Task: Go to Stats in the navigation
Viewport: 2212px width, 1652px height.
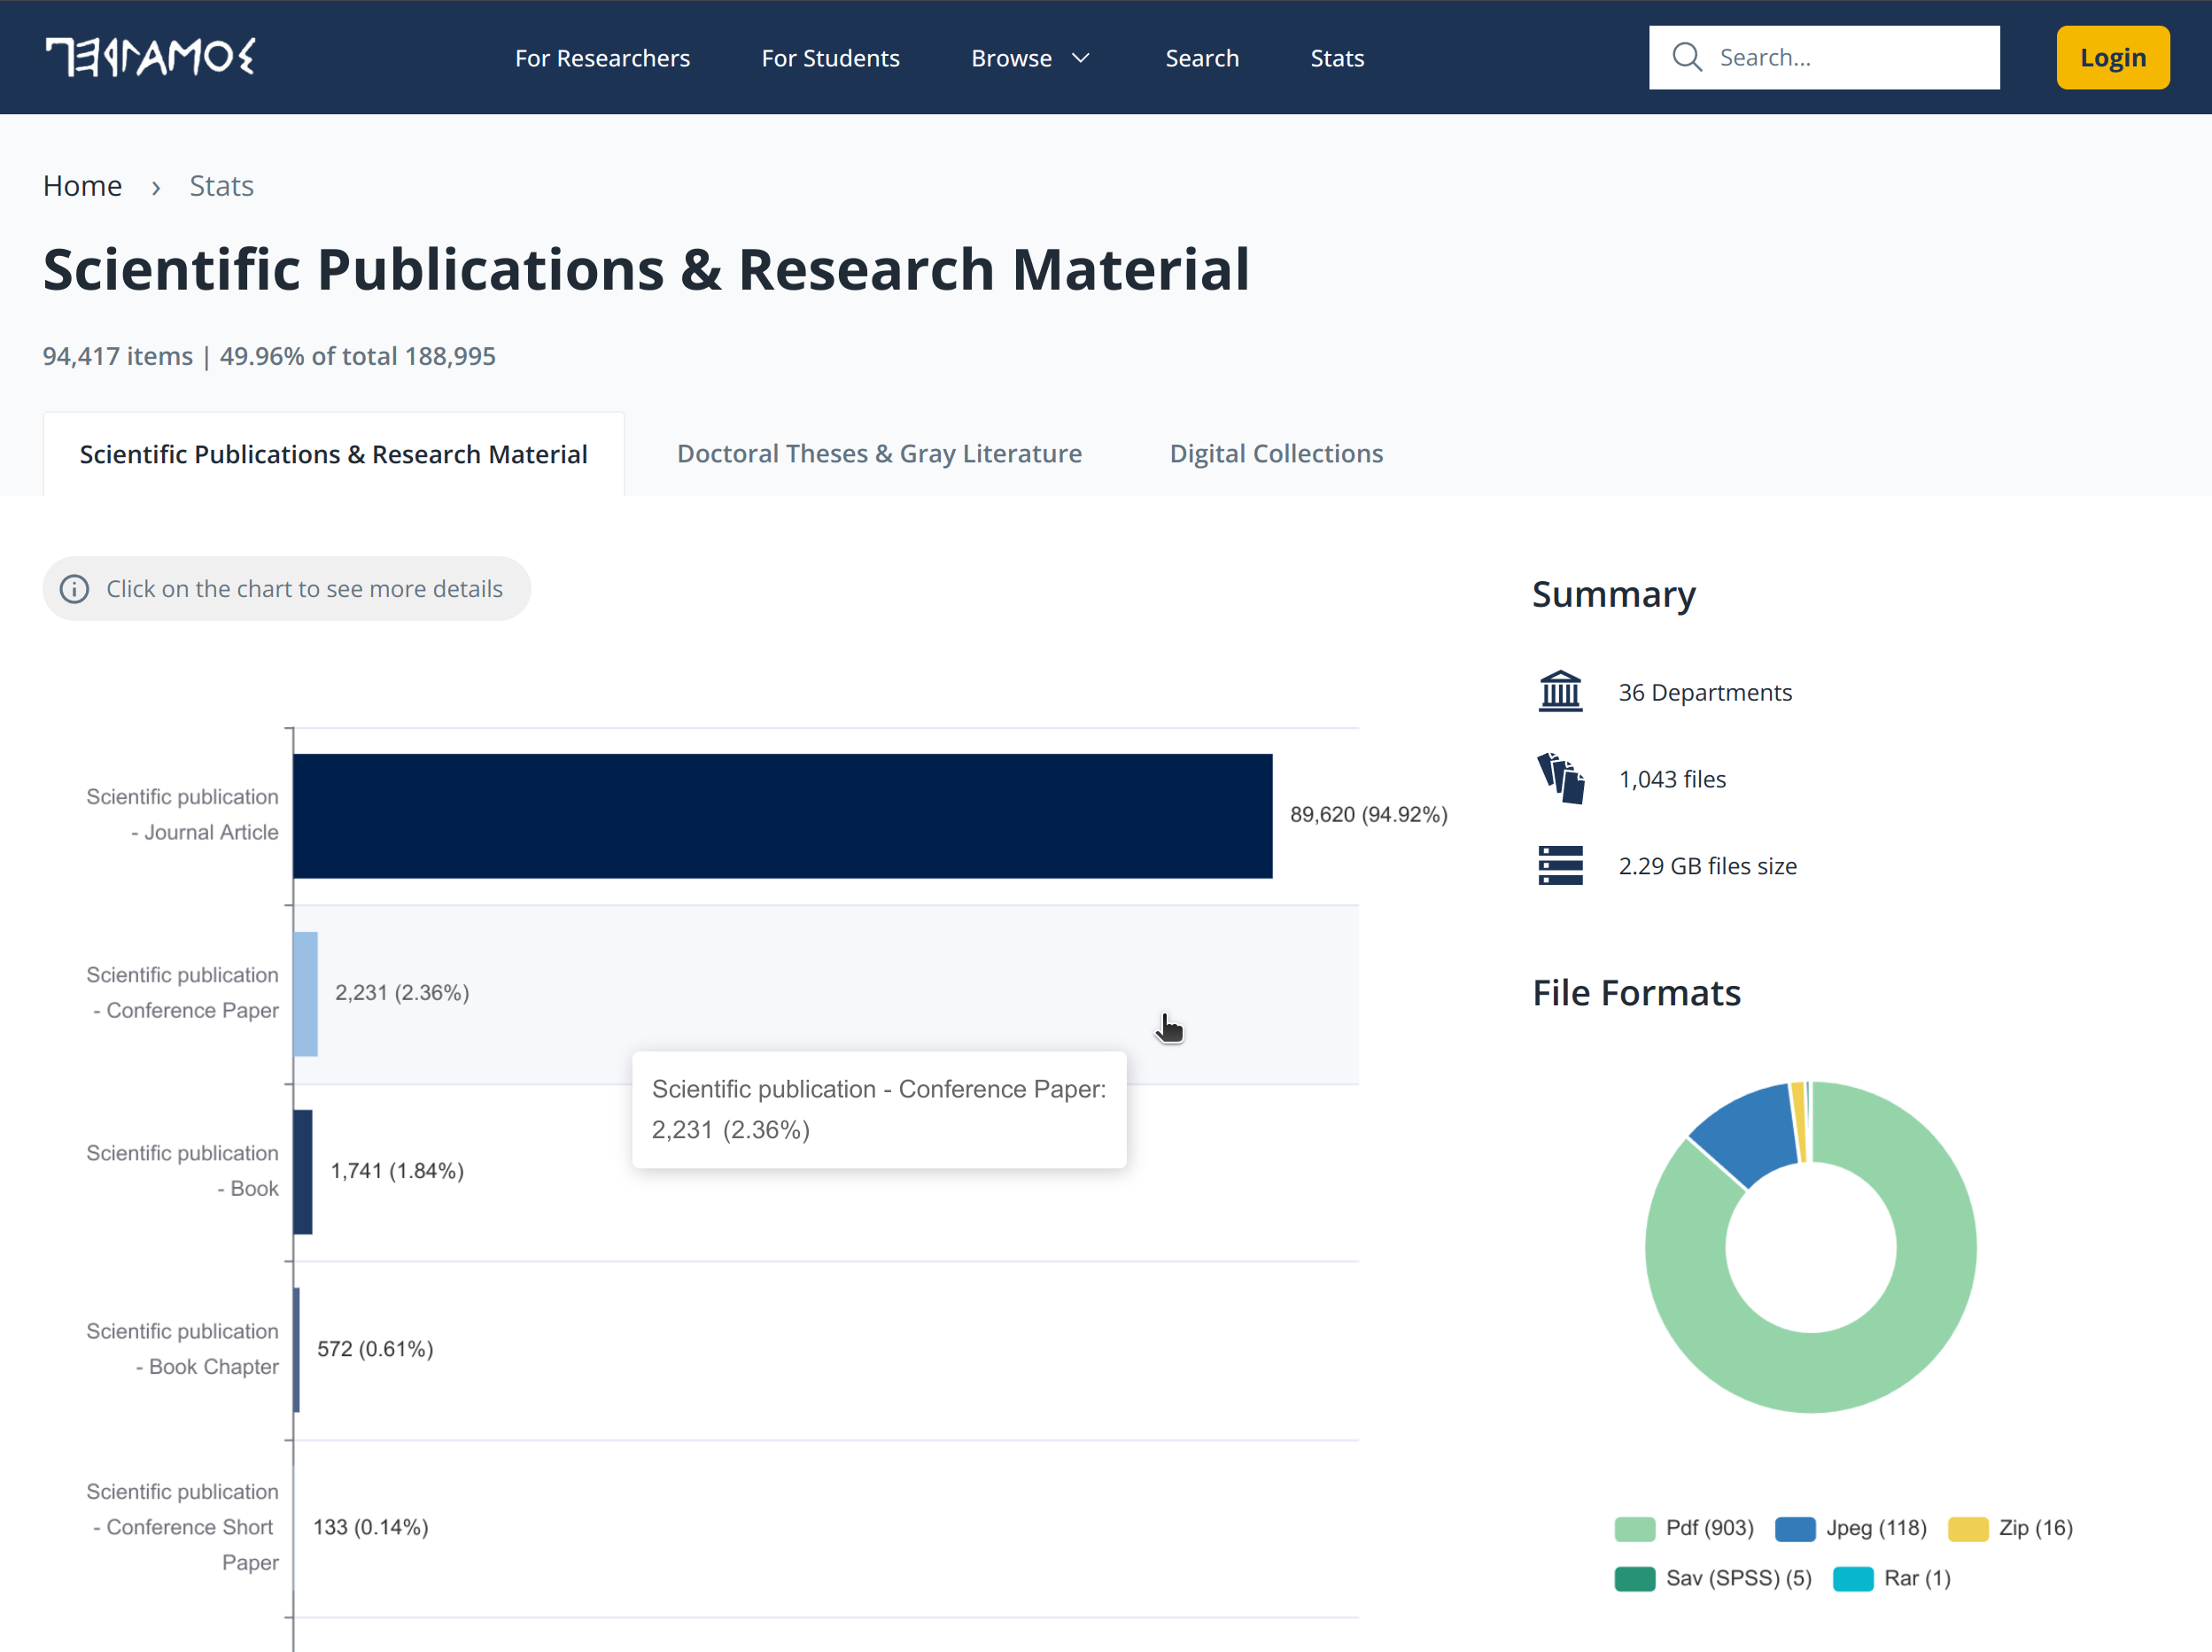Action: point(1337,58)
